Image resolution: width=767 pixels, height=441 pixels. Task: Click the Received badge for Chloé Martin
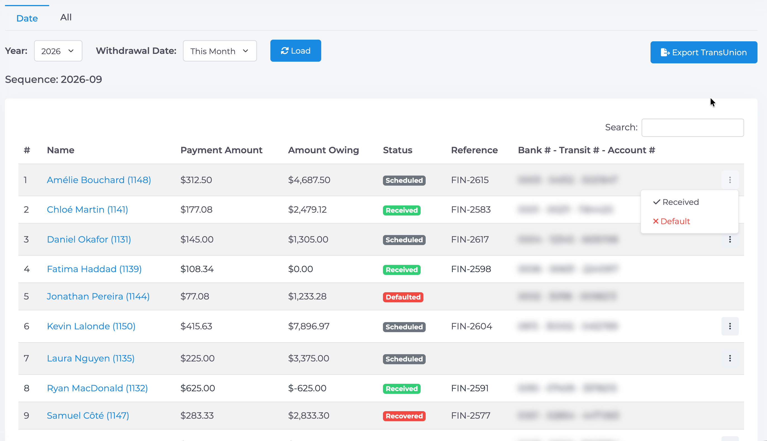coord(402,210)
